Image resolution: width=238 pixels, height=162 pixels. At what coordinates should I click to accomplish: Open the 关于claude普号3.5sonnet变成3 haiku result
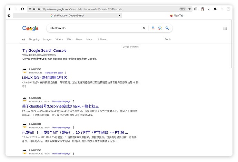click(60, 106)
